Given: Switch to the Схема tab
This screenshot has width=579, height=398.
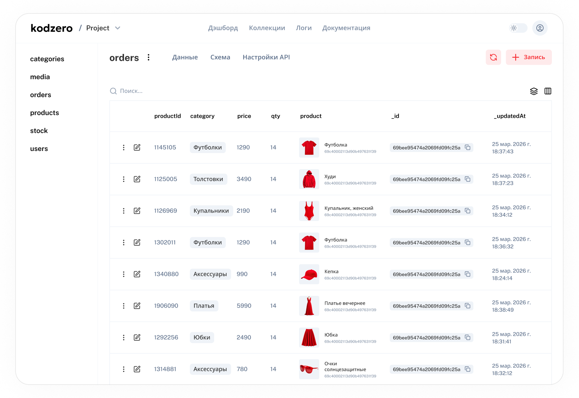Looking at the screenshot, I should coord(220,57).
